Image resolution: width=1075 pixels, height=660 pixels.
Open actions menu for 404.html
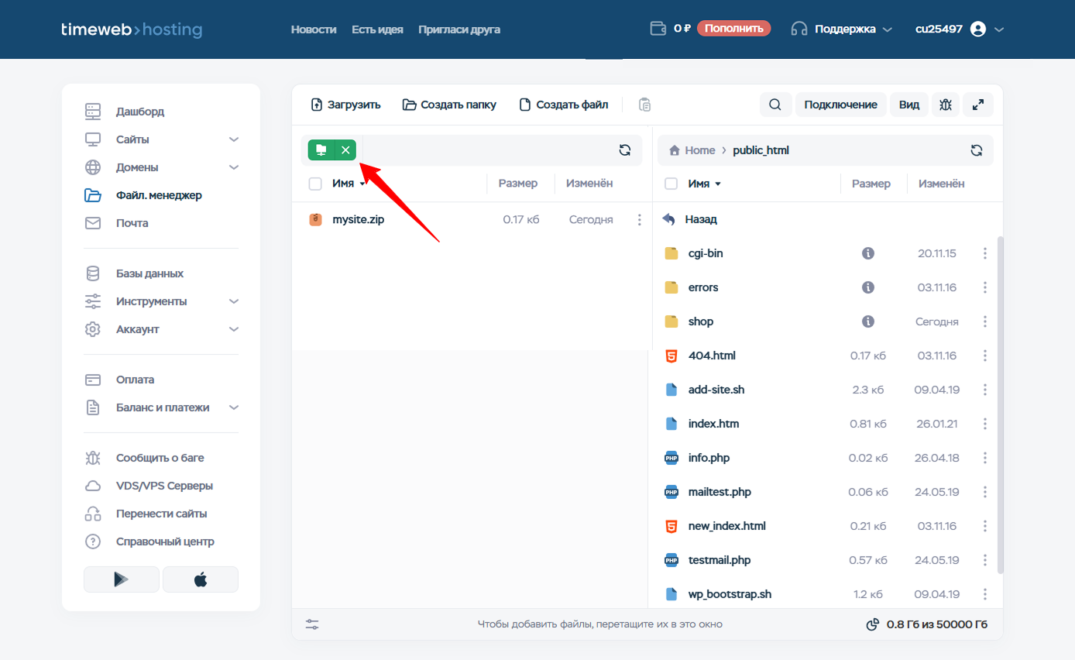pos(985,356)
